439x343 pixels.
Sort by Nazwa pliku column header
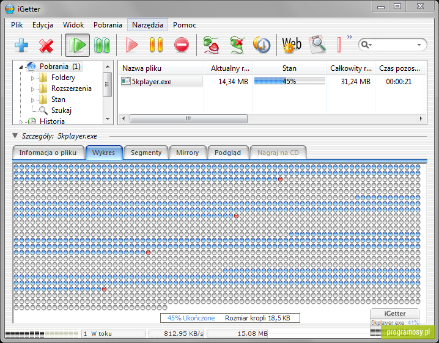click(161, 68)
